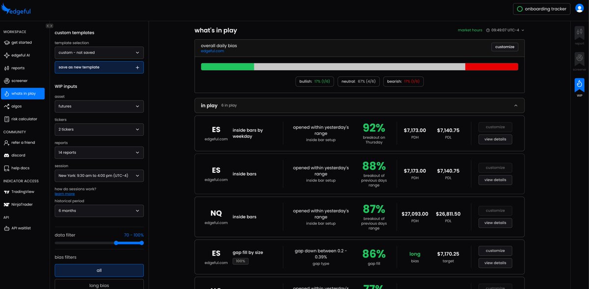Open the 14 reports dropdown
Screen dimensions: 589x289
[x=99, y=153]
